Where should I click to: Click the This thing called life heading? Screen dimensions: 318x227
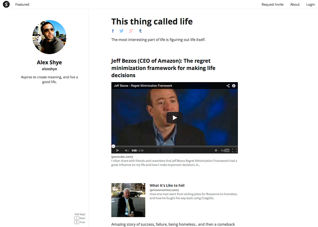[152, 22]
